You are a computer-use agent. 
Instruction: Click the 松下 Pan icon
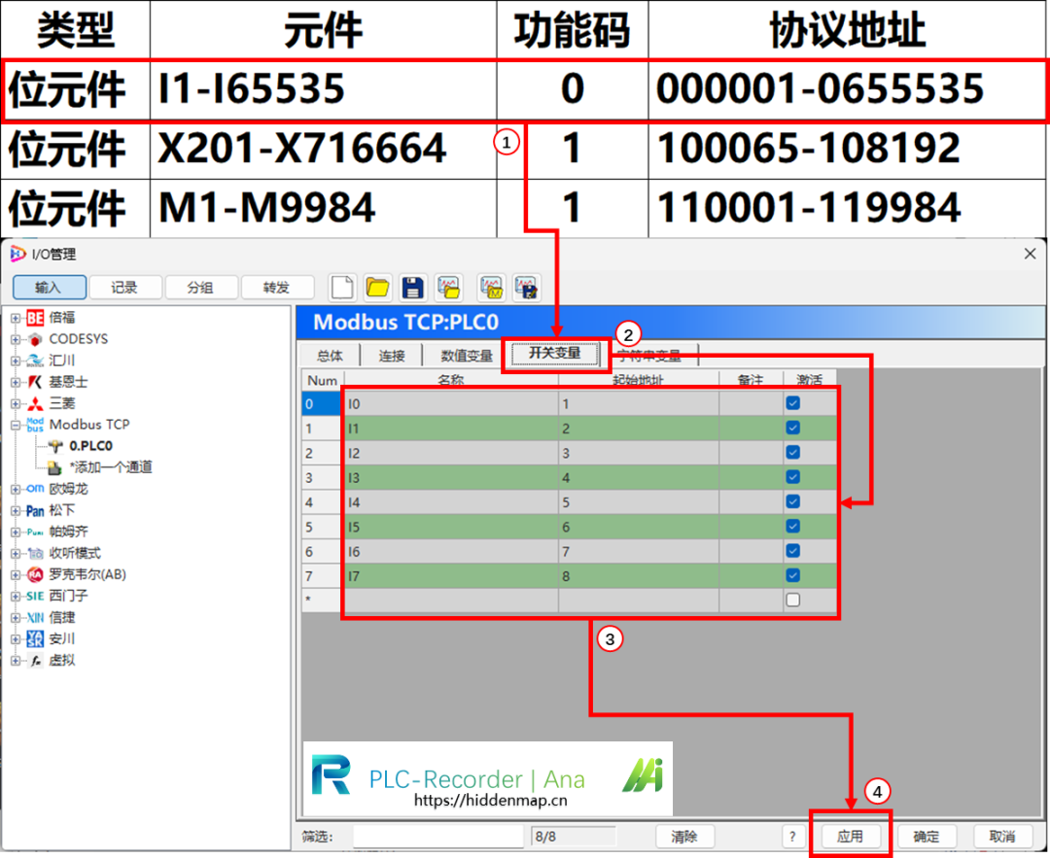tap(35, 511)
